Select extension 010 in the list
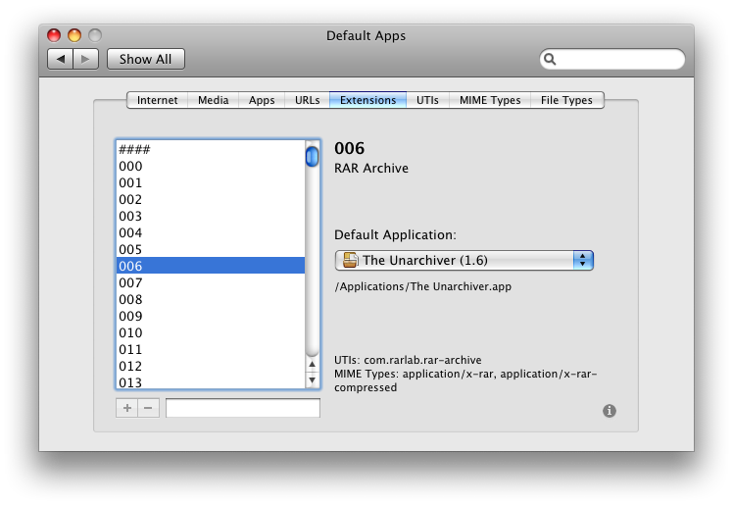This screenshot has height=505, width=733. point(130,332)
